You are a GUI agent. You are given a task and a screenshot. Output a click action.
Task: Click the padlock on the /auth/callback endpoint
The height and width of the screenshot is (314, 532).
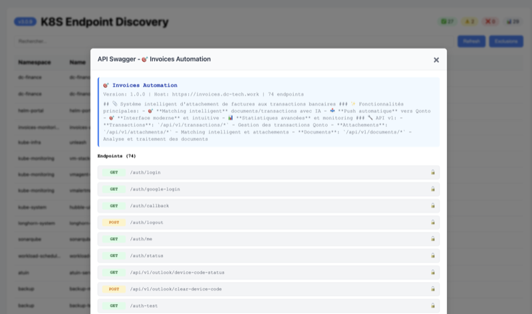[432, 206]
